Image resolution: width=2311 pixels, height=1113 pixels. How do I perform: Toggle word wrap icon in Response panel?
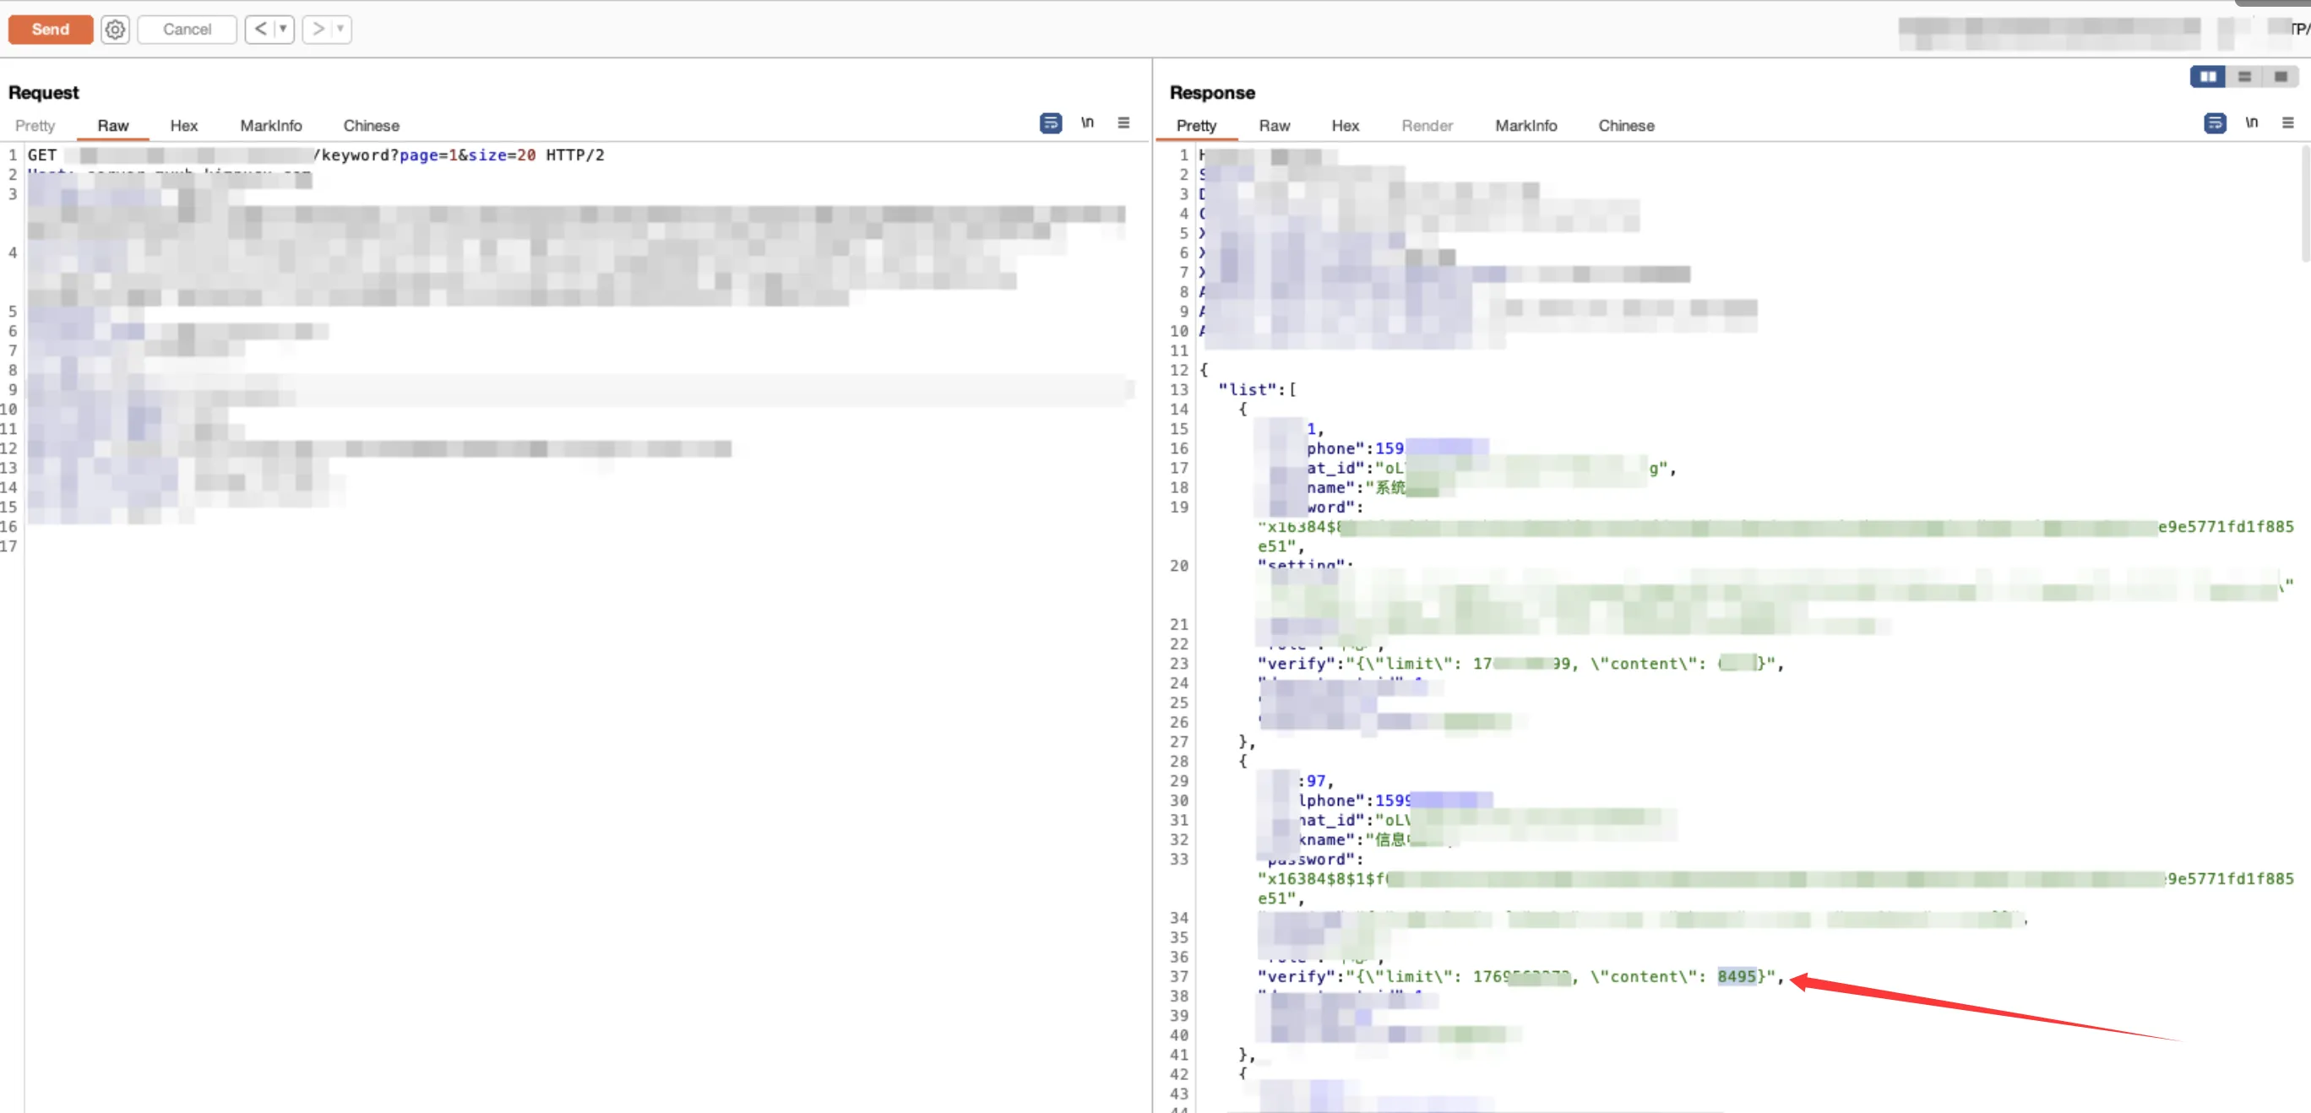pyautogui.click(x=2214, y=123)
